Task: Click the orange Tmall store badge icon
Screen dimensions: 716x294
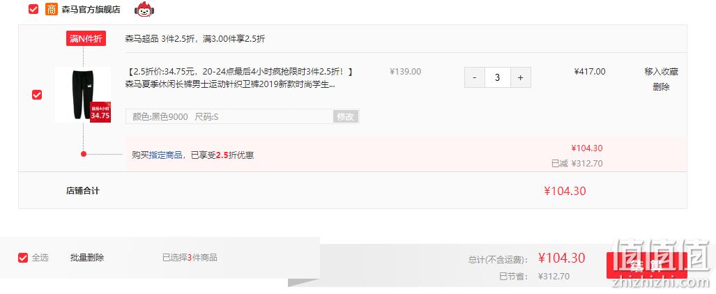Action: click(x=51, y=9)
